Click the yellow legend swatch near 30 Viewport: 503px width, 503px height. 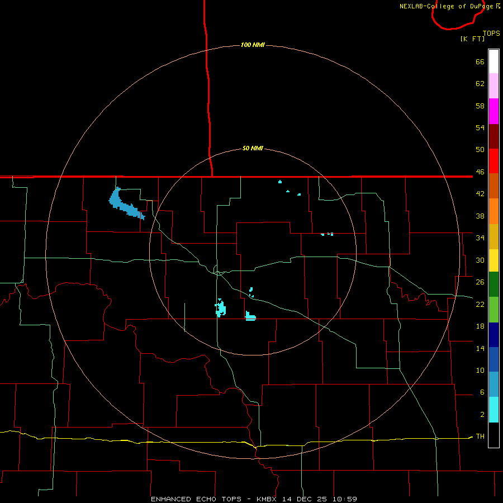(x=493, y=260)
